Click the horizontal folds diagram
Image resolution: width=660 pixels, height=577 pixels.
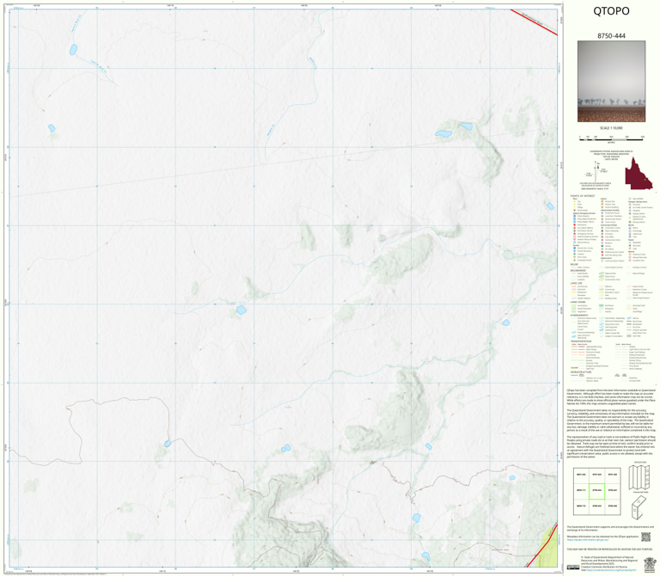[640, 477]
